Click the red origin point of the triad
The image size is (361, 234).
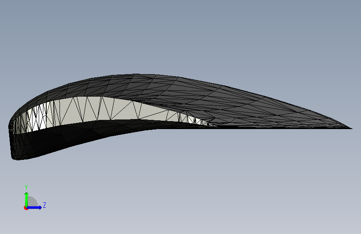click(26, 208)
